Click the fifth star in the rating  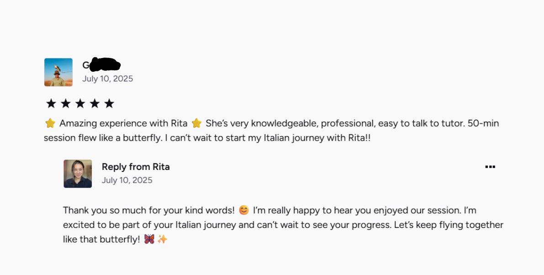pos(109,104)
